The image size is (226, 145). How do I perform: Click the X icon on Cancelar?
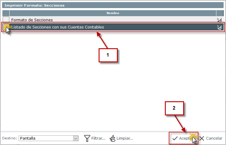point(202,138)
